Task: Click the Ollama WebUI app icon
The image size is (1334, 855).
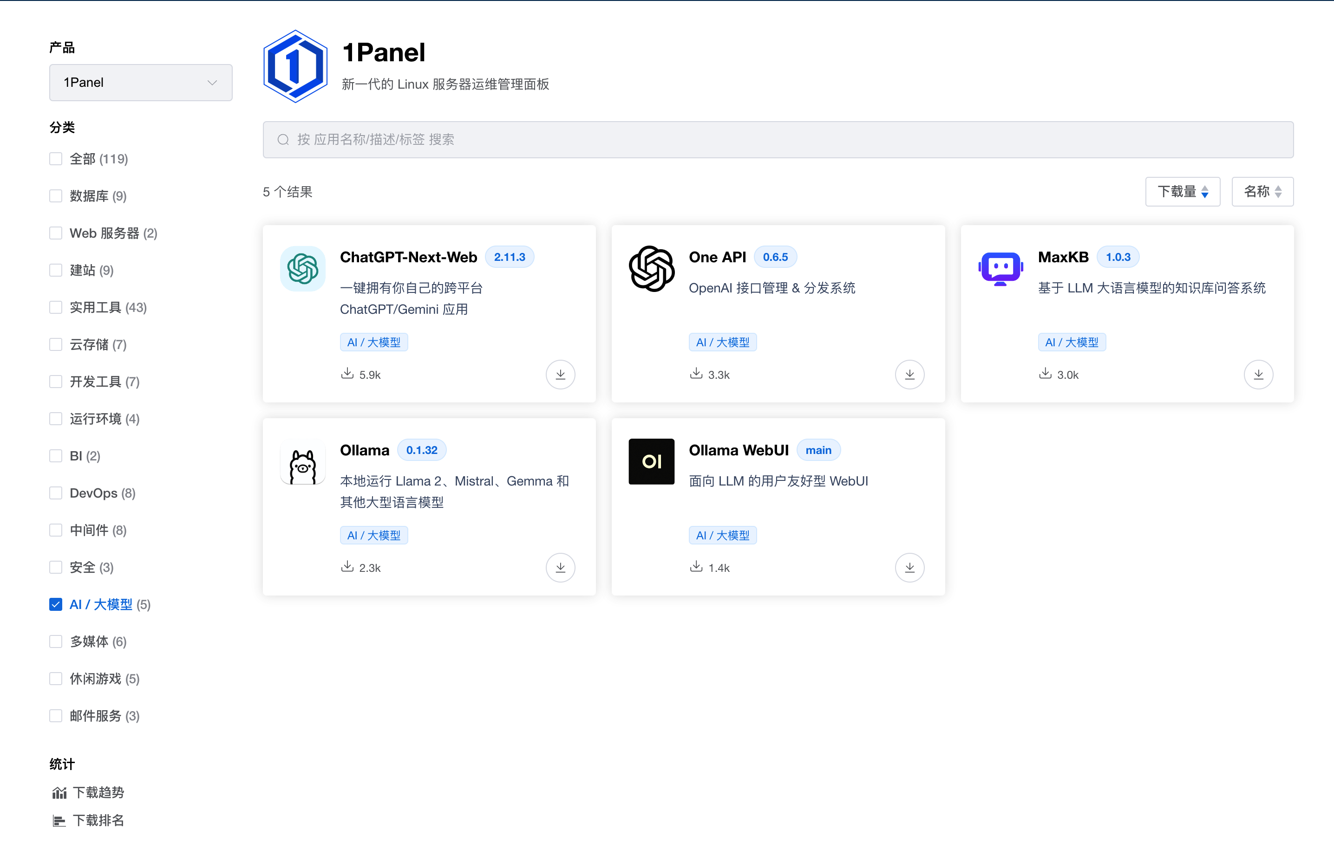Action: [652, 462]
